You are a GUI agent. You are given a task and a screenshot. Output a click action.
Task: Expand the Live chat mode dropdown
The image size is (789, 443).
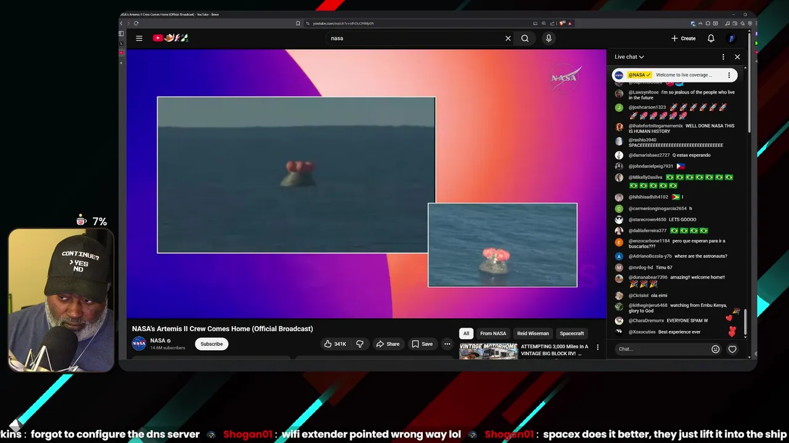pyautogui.click(x=629, y=57)
